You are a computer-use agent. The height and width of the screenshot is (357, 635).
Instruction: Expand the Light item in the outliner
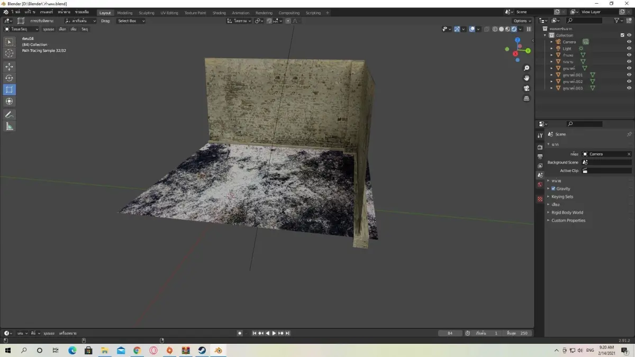[x=551, y=49]
